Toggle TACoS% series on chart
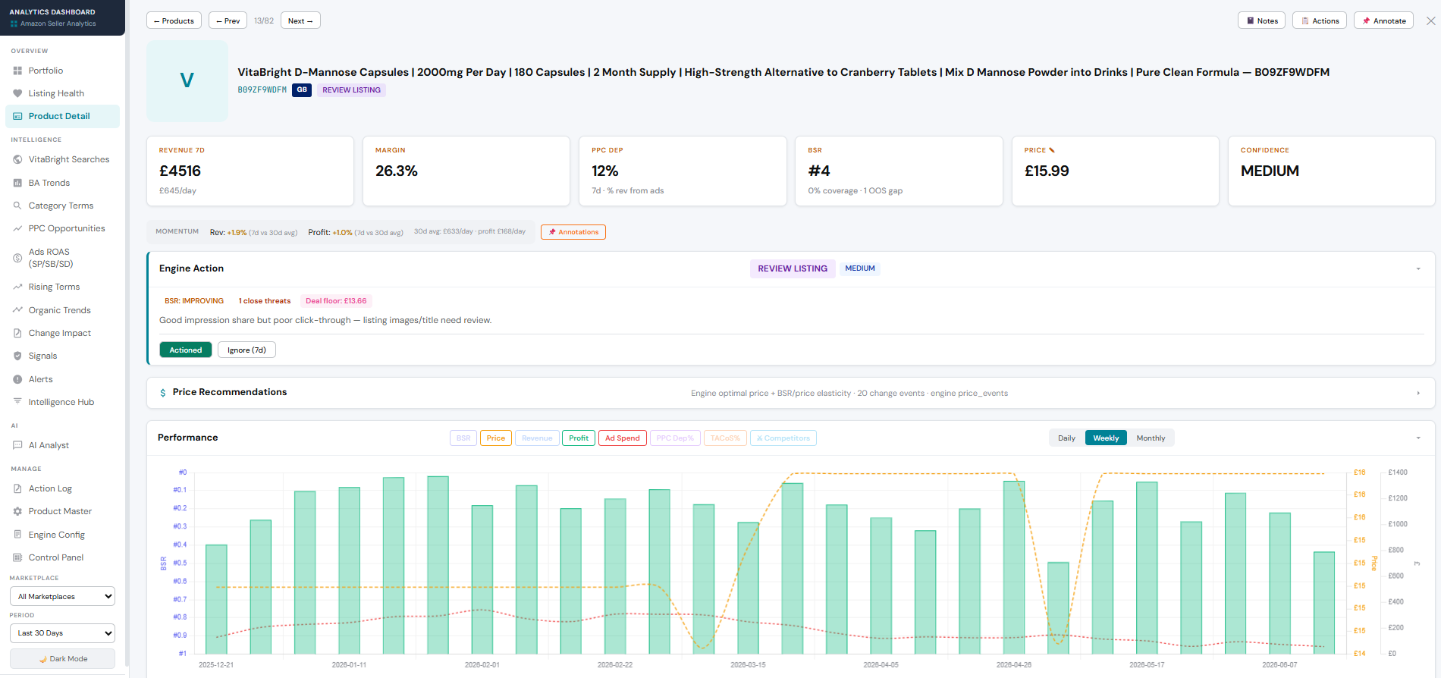Image resolution: width=1441 pixels, height=678 pixels. [x=725, y=438]
